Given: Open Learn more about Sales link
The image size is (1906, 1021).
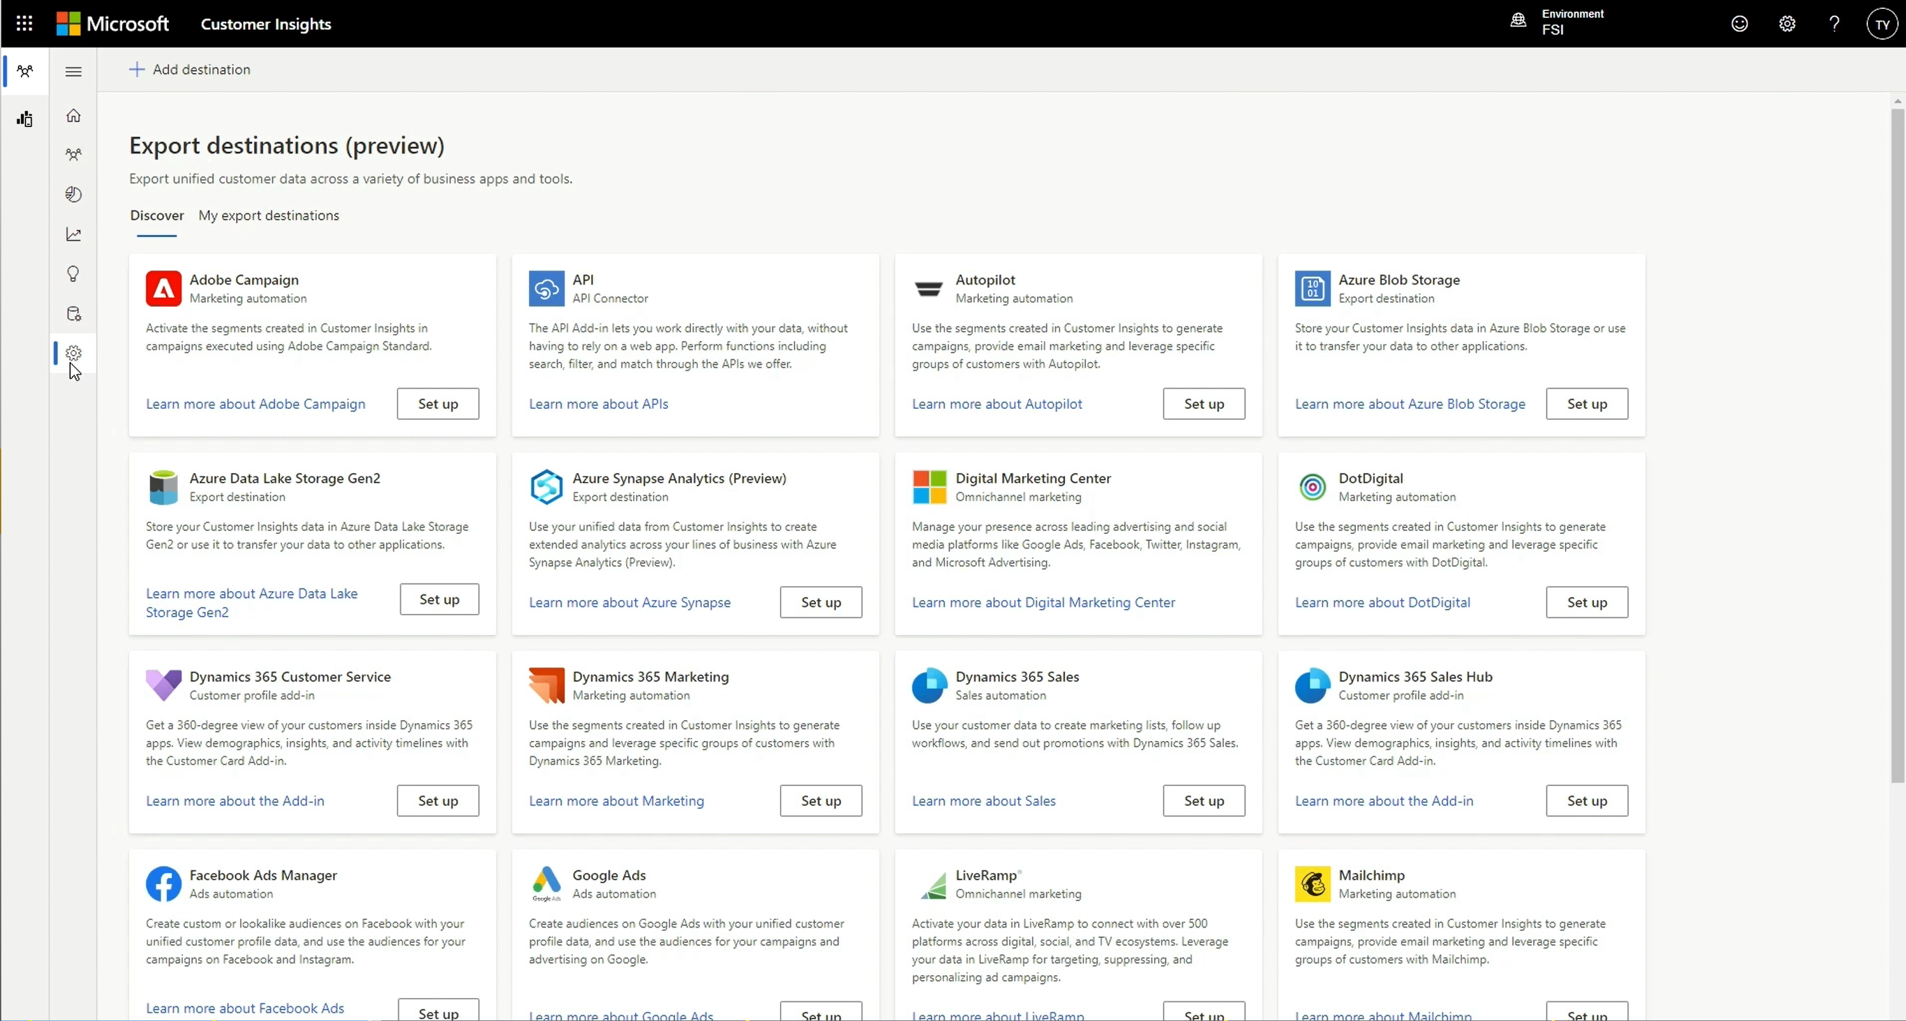Looking at the screenshot, I should click(983, 801).
